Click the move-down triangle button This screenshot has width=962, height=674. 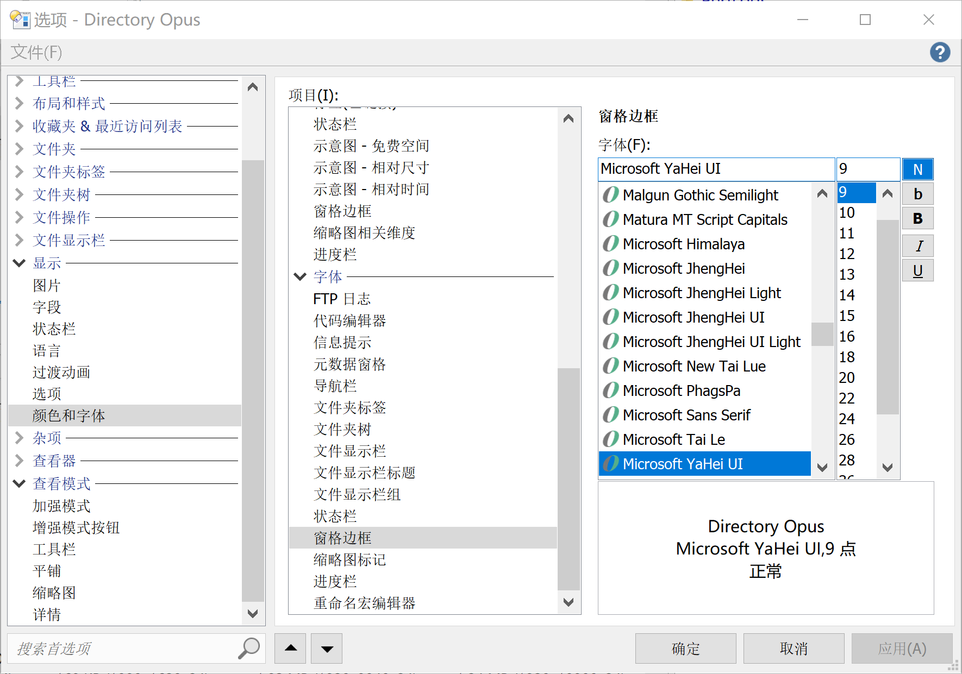327,648
